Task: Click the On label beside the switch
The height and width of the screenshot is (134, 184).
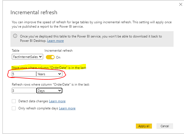Action: click(58, 57)
